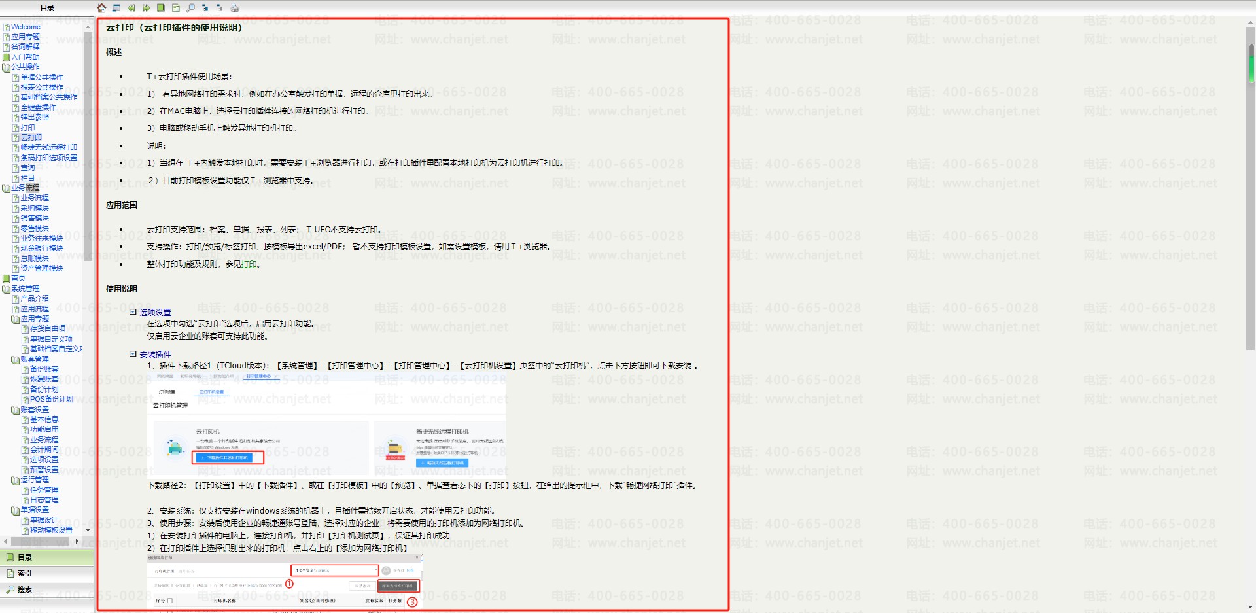Click the expand-all tree toolbar icon
This screenshot has width=1256, height=613.
pyautogui.click(x=205, y=8)
